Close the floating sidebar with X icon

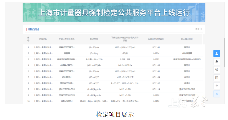tap(217, 94)
